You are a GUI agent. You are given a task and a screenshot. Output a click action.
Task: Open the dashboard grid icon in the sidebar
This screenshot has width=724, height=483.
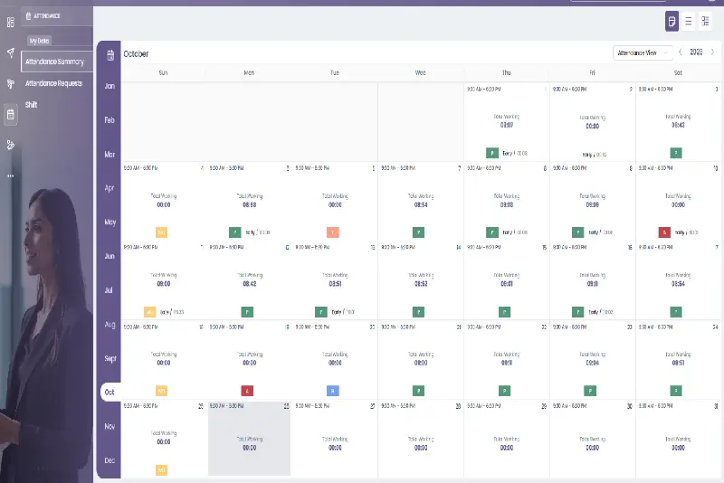click(10, 22)
